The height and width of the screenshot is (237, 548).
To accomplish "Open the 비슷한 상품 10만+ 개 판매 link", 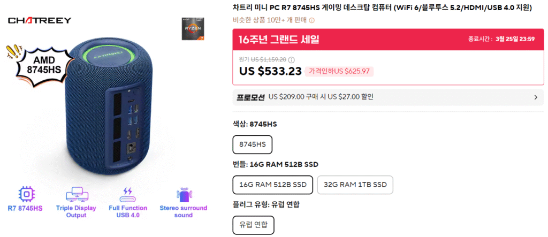I will point(269,20).
